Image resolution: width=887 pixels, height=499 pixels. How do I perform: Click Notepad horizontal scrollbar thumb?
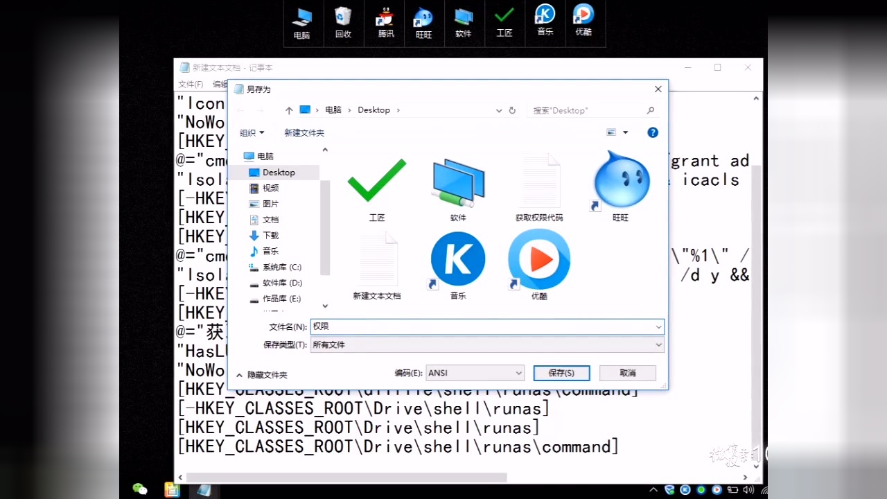[346, 478]
